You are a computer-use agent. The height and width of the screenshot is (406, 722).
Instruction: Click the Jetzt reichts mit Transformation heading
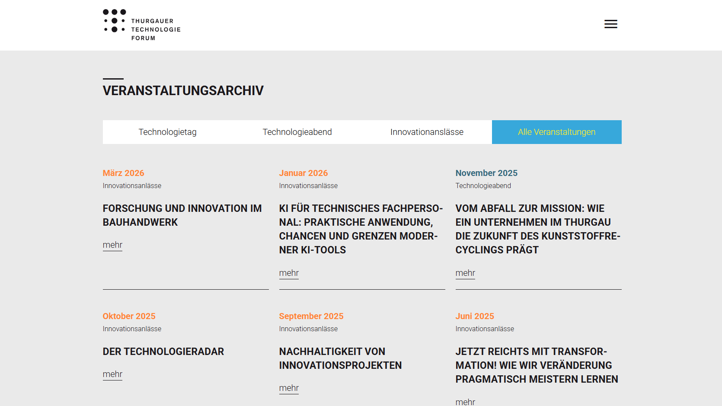tap(537, 365)
